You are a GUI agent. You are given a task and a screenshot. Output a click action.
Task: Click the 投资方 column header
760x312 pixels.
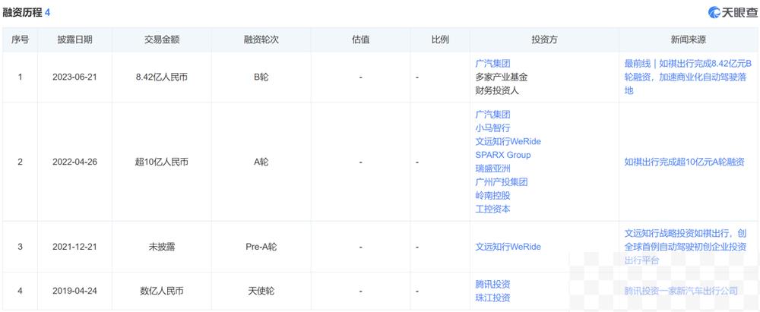click(544, 40)
